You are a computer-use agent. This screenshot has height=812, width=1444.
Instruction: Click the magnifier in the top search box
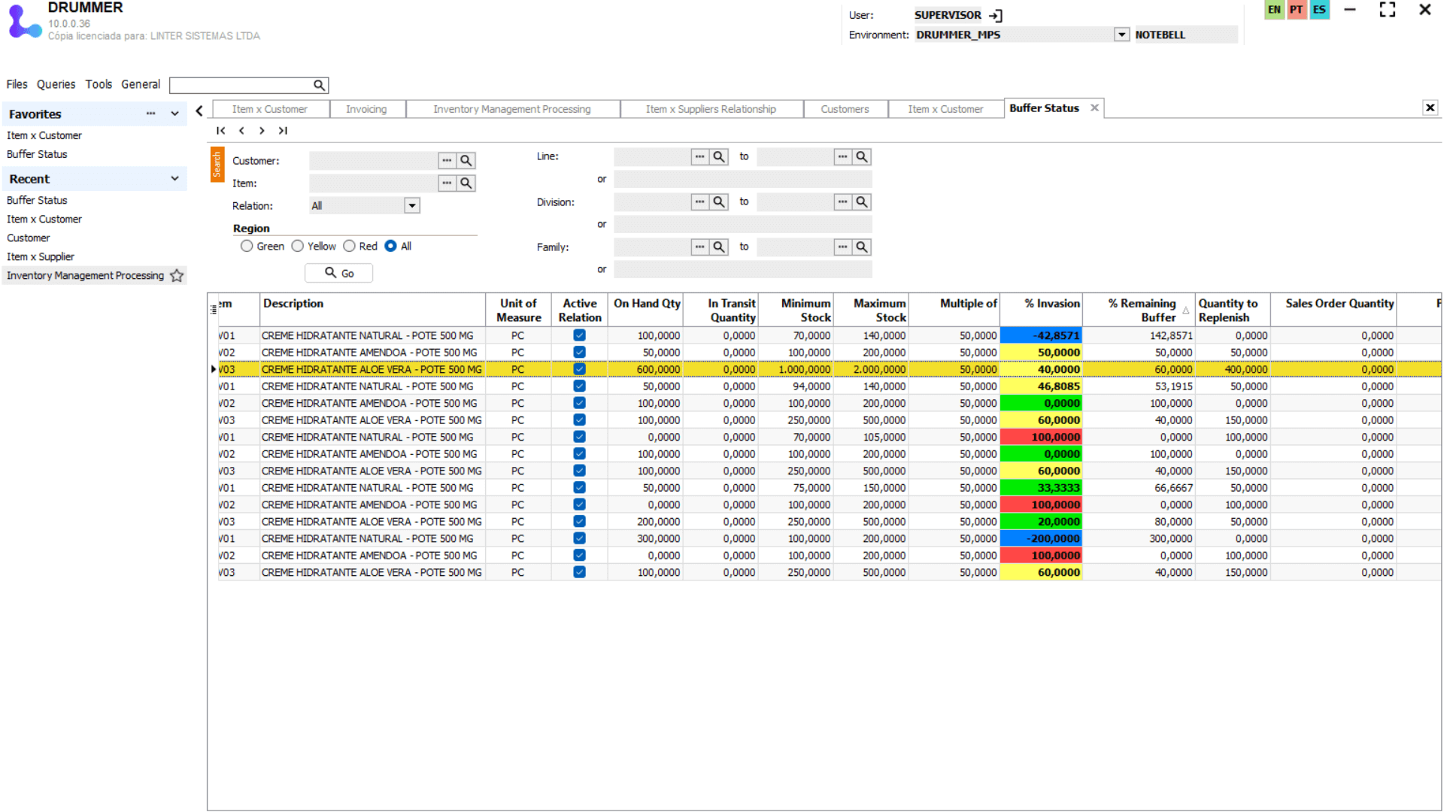point(319,86)
